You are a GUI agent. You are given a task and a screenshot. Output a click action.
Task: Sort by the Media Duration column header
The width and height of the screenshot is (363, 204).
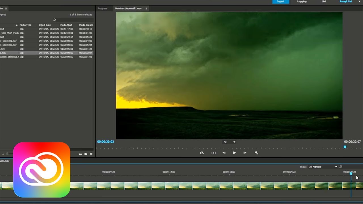pos(86,25)
